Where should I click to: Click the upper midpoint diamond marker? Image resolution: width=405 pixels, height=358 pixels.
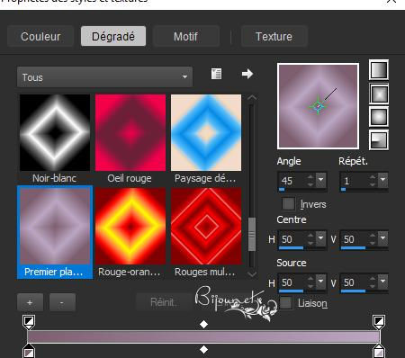click(x=203, y=324)
